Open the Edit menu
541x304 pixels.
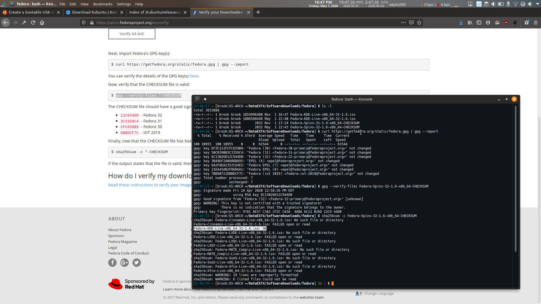[73, 4]
